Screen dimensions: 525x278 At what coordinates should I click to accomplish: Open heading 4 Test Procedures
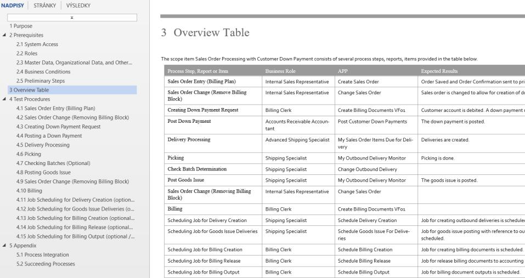tap(30, 99)
